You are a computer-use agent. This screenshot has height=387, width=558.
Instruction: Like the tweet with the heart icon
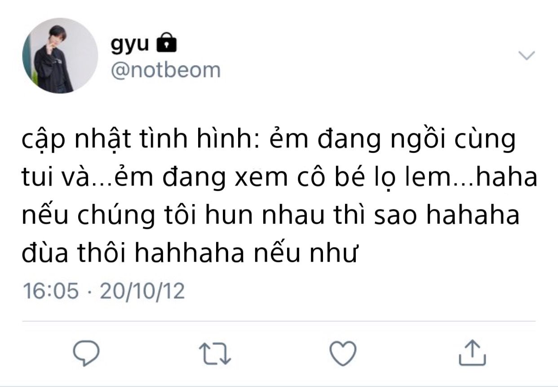pos(343,352)
